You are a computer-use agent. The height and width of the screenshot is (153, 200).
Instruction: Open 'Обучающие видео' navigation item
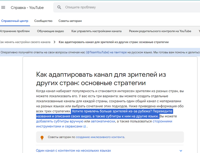point(50,31)
